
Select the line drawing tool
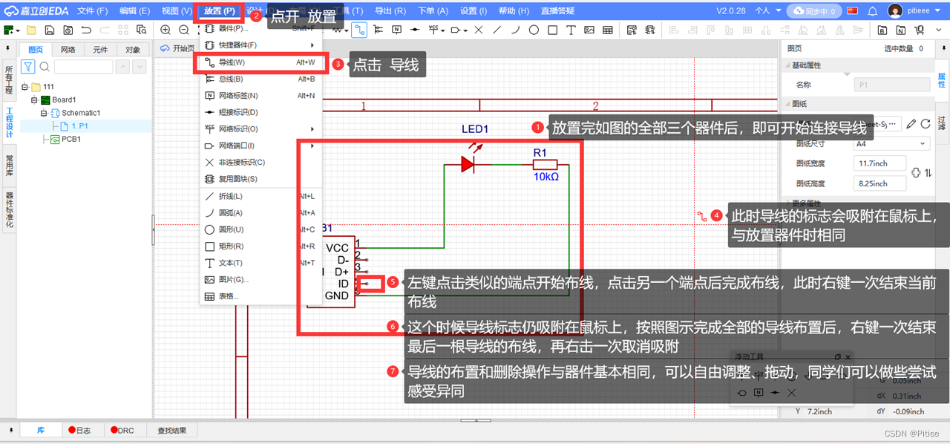click(497, 30)
